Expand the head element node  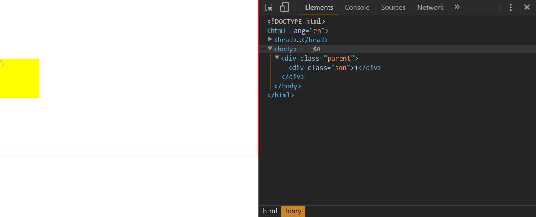tap(270, 39)
